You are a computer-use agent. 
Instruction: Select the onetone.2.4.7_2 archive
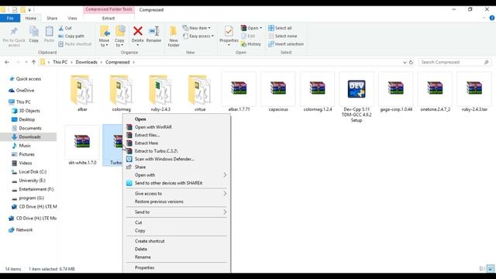[x=435, y=91]
